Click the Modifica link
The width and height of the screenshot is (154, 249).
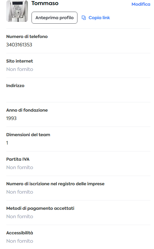[141, 4]
